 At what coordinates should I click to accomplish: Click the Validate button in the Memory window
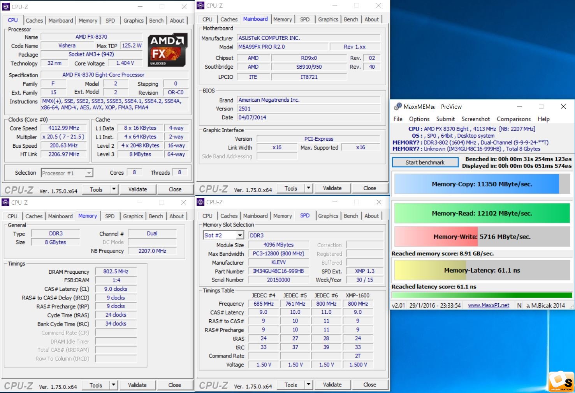137,385
